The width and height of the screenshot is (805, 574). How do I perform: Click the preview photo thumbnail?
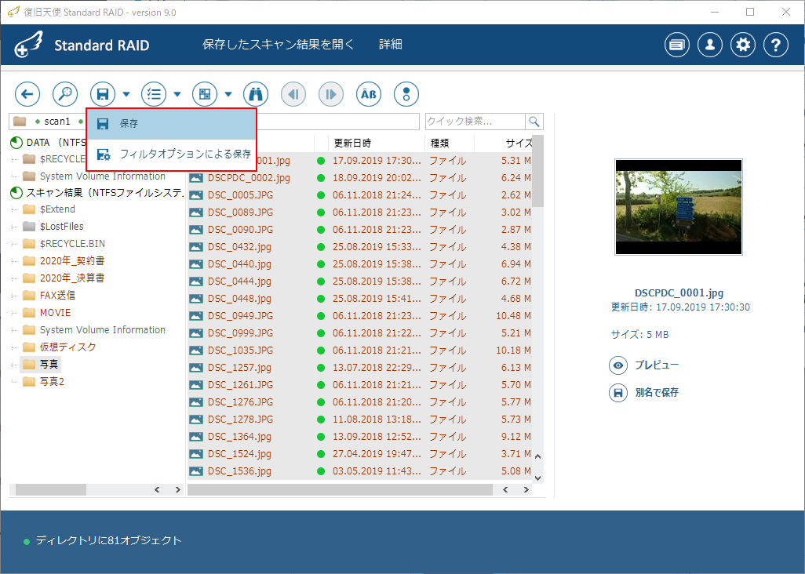point(679,207)
